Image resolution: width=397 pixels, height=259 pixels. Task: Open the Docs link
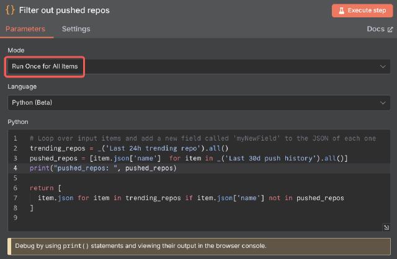click(376, 29)
